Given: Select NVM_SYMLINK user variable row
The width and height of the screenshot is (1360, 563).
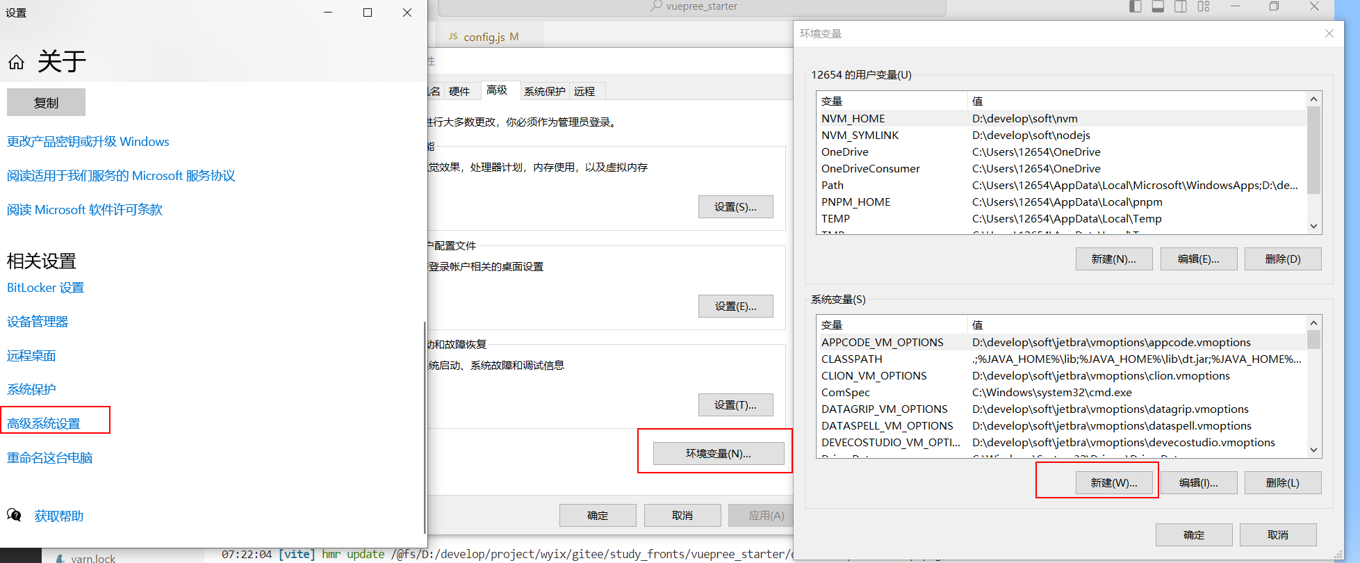Looking at the screenshot, I should [1062, 136].
